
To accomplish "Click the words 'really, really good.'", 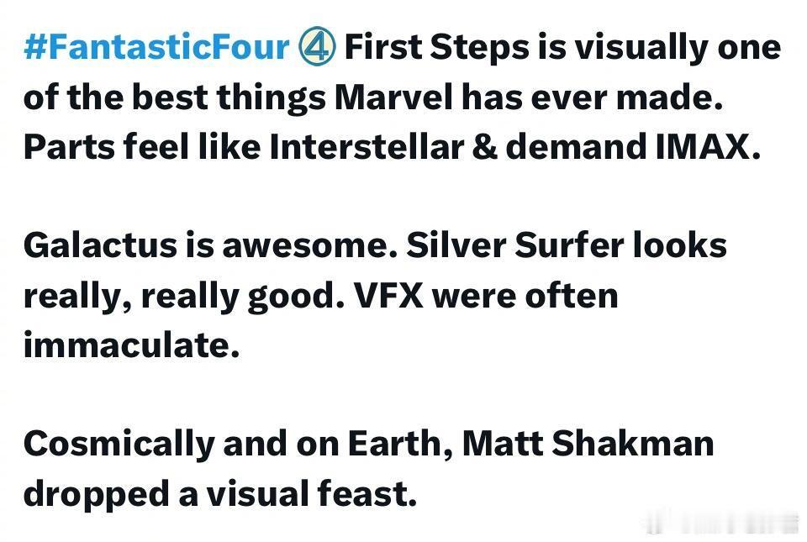I will pyautogui.click(x=184, y=297).
